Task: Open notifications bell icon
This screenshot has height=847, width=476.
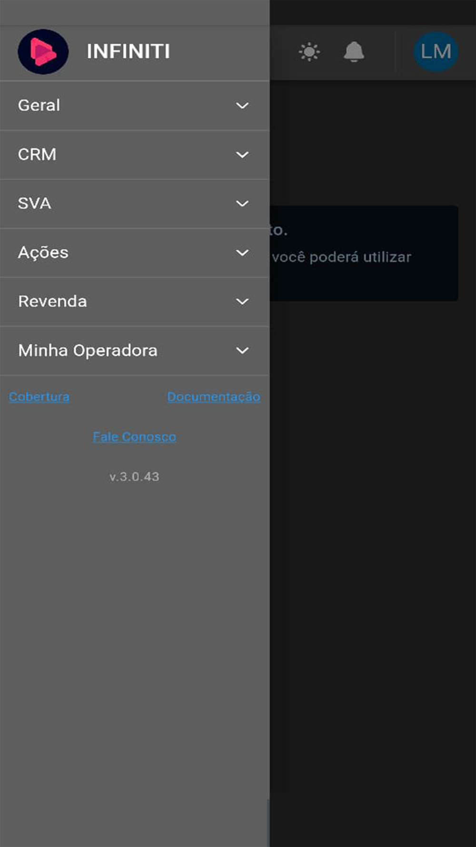Action: coord(354,51)
